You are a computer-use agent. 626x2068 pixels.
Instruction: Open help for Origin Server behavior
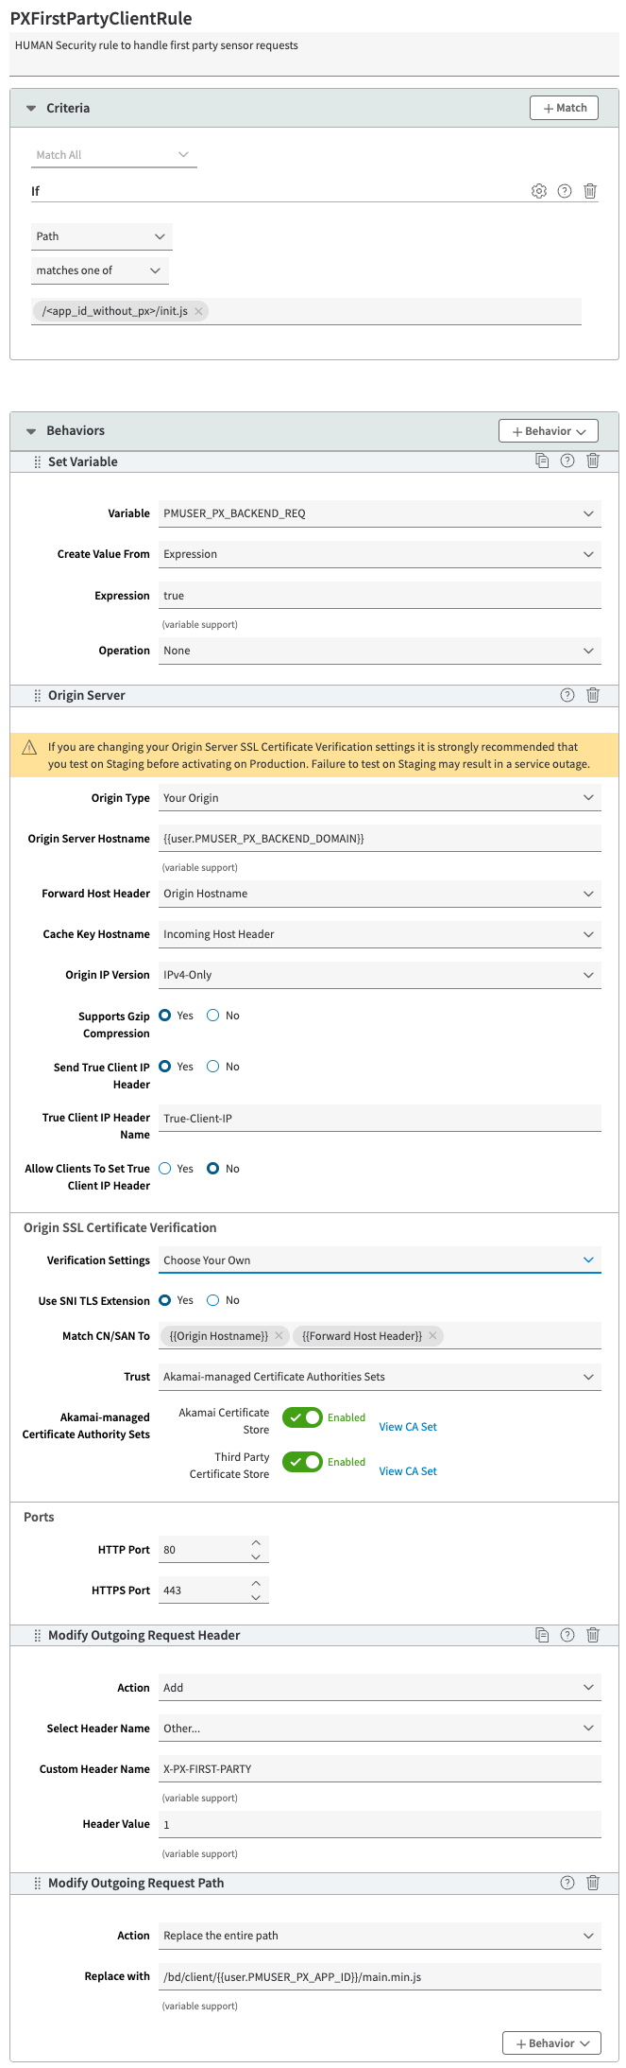click(567, 695)
